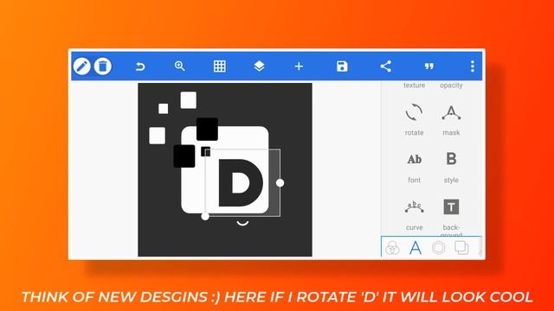Open the text background option
Image resolution: width=554 pixels, height=311 pixels.
pyautogui.click(x=451, y=216)
